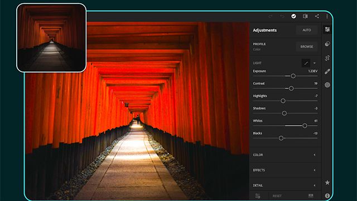Click the Highlights slider handle
The height and width of the screenshot is (201, 357).
[x=283, y=100]
